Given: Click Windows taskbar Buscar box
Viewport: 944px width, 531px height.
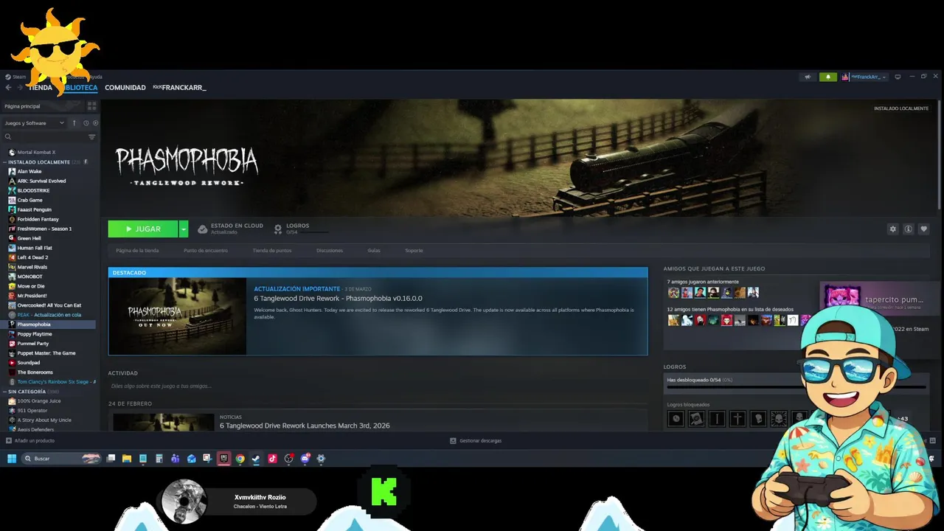Looking at the screenshot, I should (61, 458).
